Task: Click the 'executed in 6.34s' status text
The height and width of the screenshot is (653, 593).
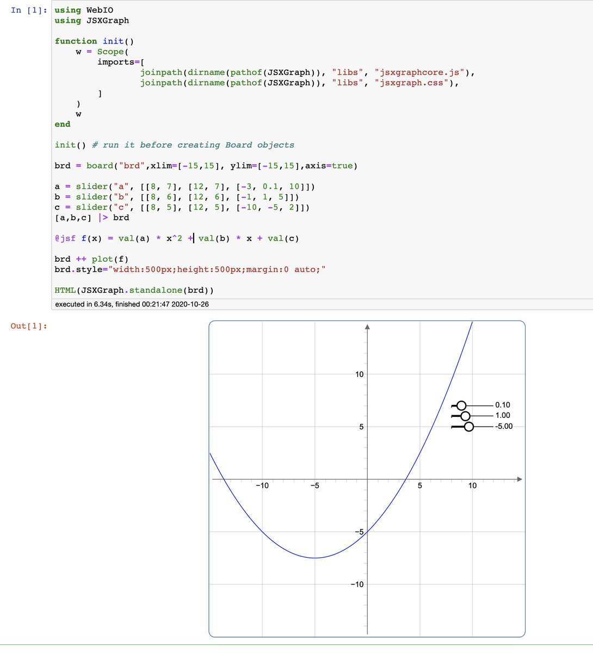Action: click(132, 304)
